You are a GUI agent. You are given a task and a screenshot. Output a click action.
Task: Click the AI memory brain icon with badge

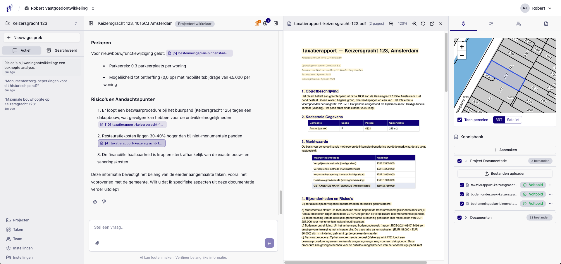pyautogui.click(x=266, y=23)
